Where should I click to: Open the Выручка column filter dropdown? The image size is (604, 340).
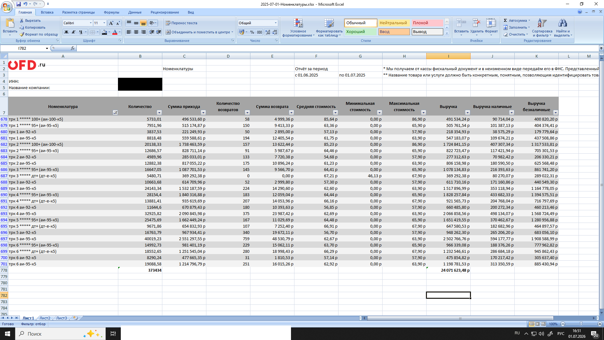click(x=467, y=113)
